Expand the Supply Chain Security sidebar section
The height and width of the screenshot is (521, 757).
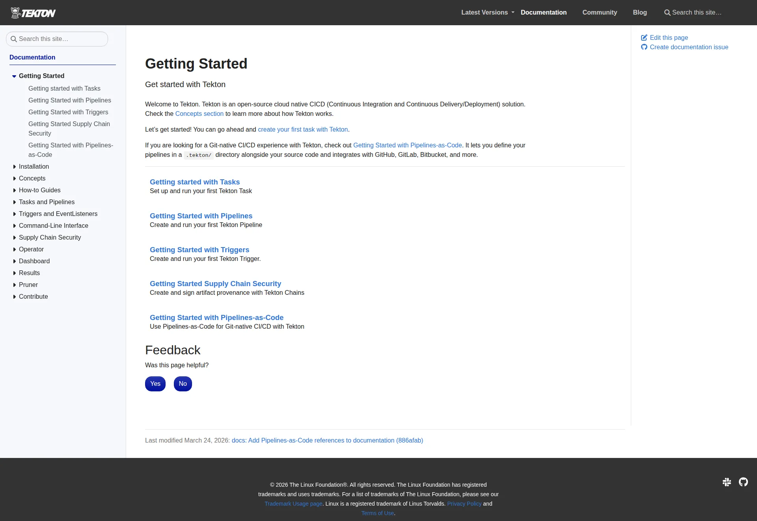pyautogui.click(x=14, y=237)
